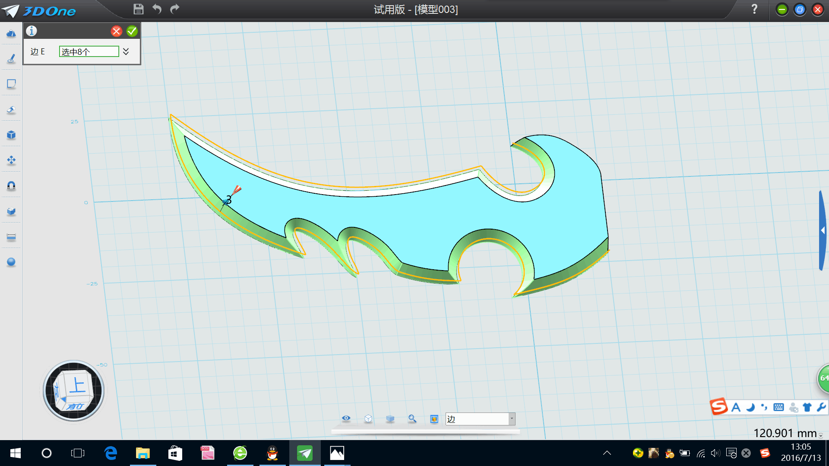Click the move arrows tool
Screen dimensions: 829x466
(x=11, y=161)
